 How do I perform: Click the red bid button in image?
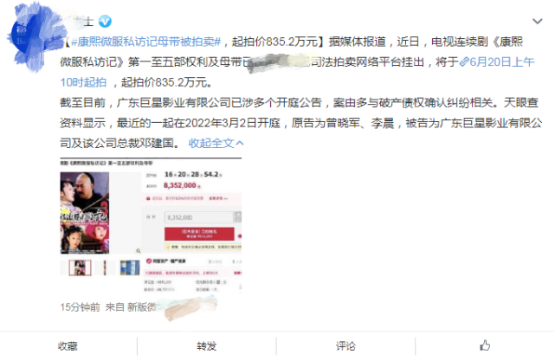(x=199, y=234)
